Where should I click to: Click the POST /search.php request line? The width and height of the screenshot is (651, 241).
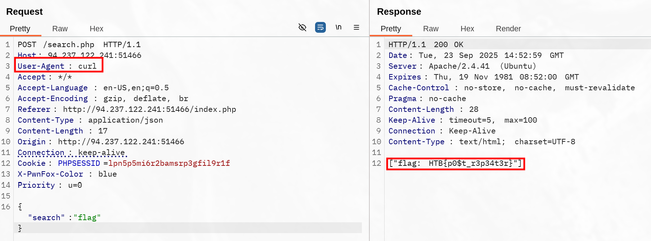point(79,45)
